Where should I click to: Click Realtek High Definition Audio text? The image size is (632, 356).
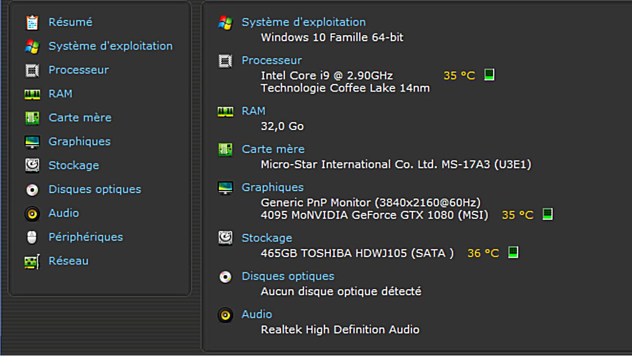pos(340,330)
